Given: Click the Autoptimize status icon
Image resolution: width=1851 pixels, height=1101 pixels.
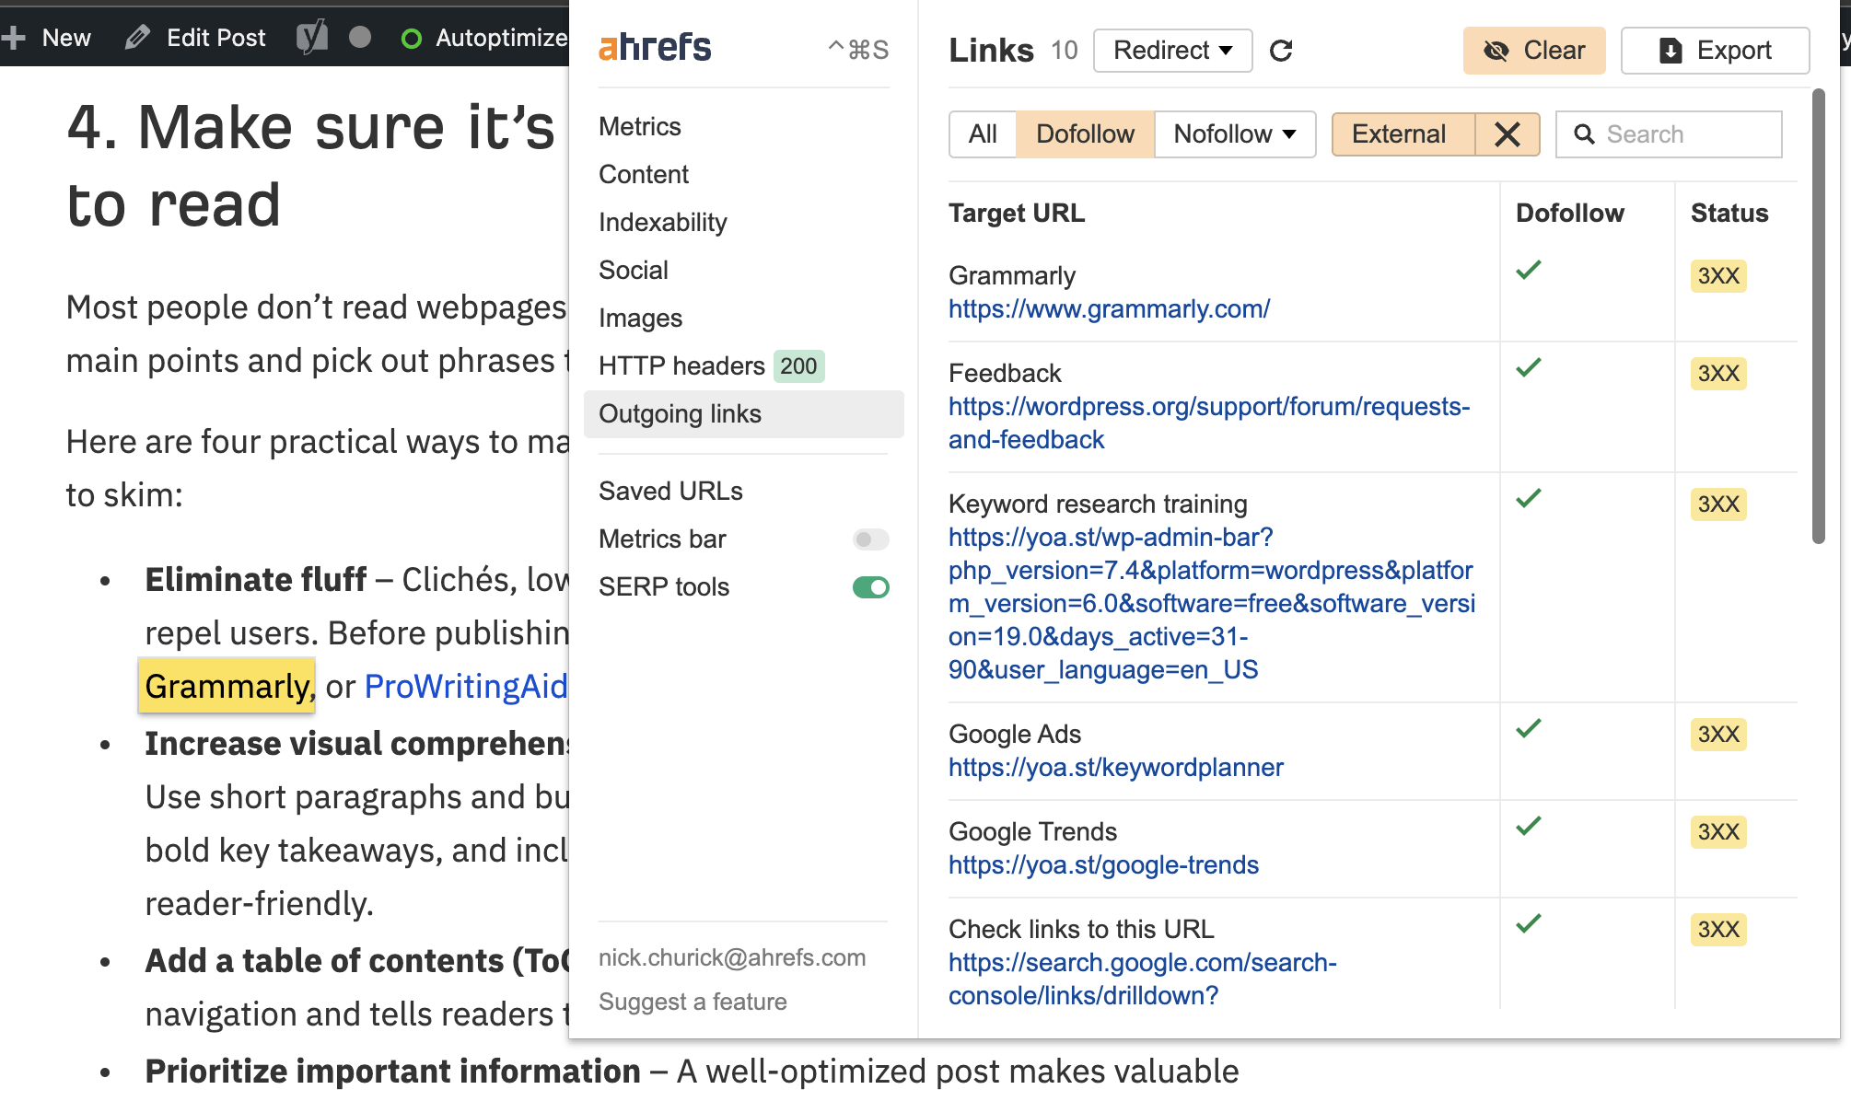Looking at the screenshot, I should tap(412, 38).
